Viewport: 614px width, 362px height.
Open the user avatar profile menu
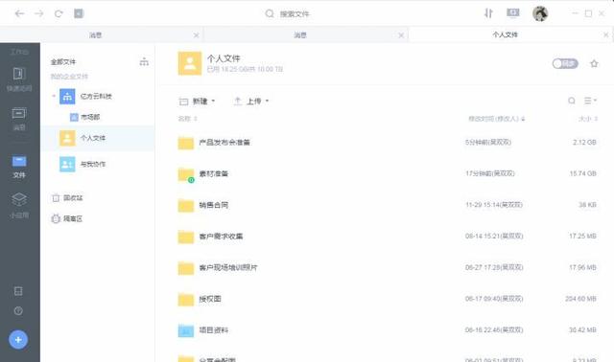[540, 13]
